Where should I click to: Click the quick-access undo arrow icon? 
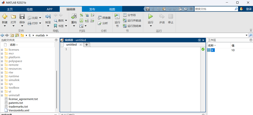click(x=169, y=9)
